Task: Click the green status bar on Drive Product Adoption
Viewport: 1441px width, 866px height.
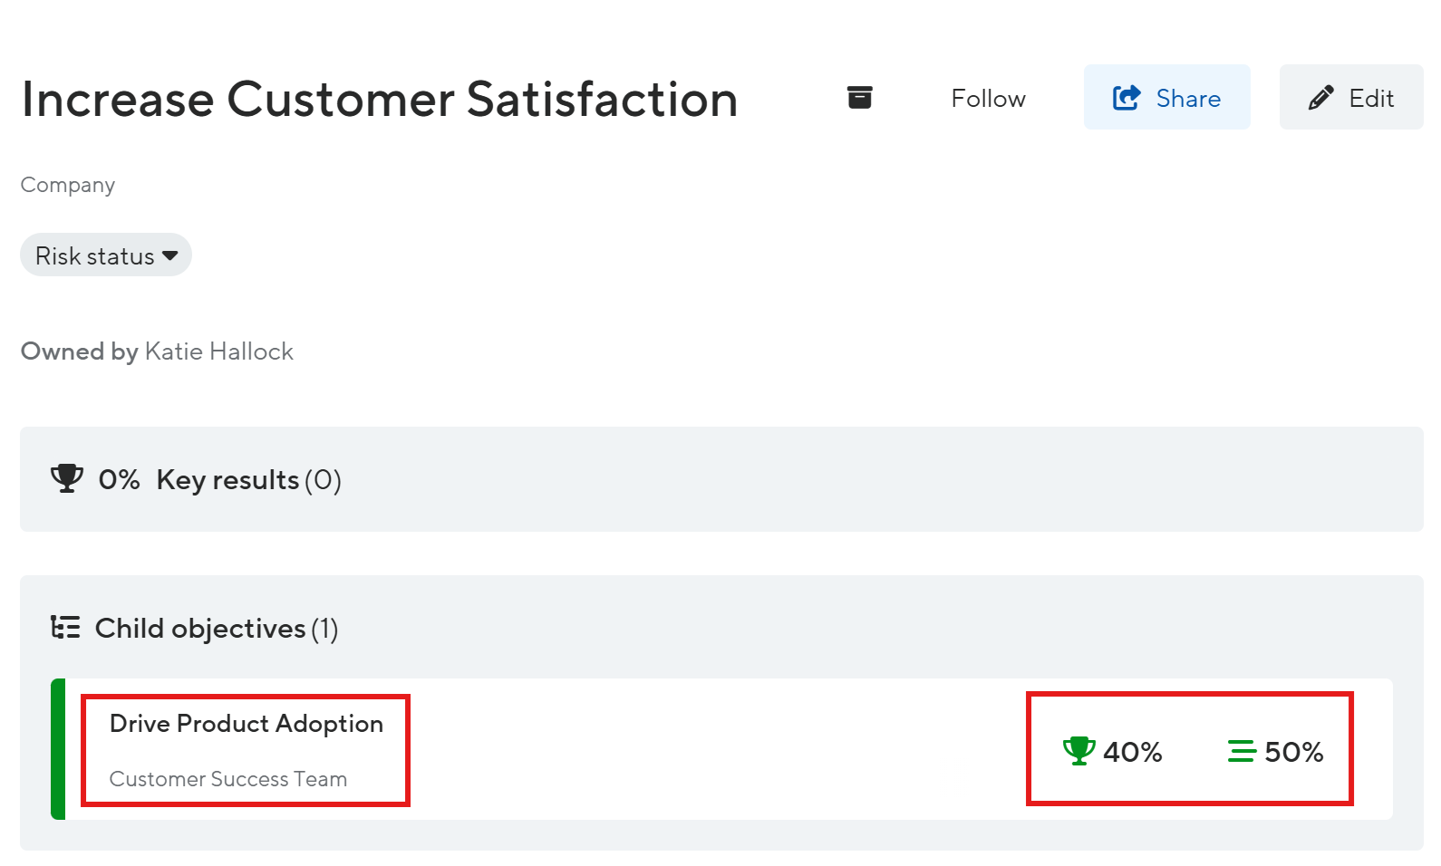Action: click(x=58, y=749)
